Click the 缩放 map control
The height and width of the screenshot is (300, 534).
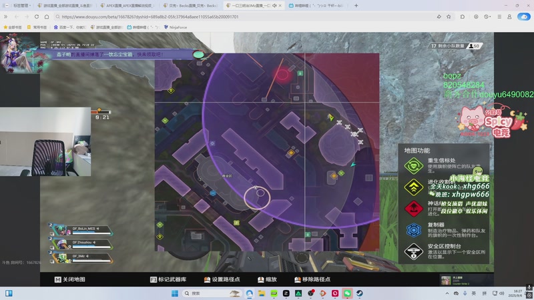(268, 279)
